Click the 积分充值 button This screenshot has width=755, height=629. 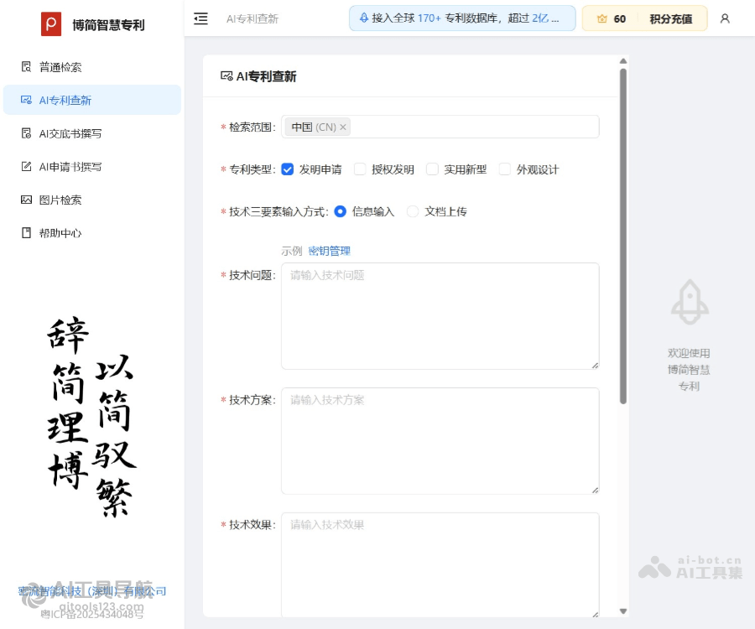[x=671, y=18]
